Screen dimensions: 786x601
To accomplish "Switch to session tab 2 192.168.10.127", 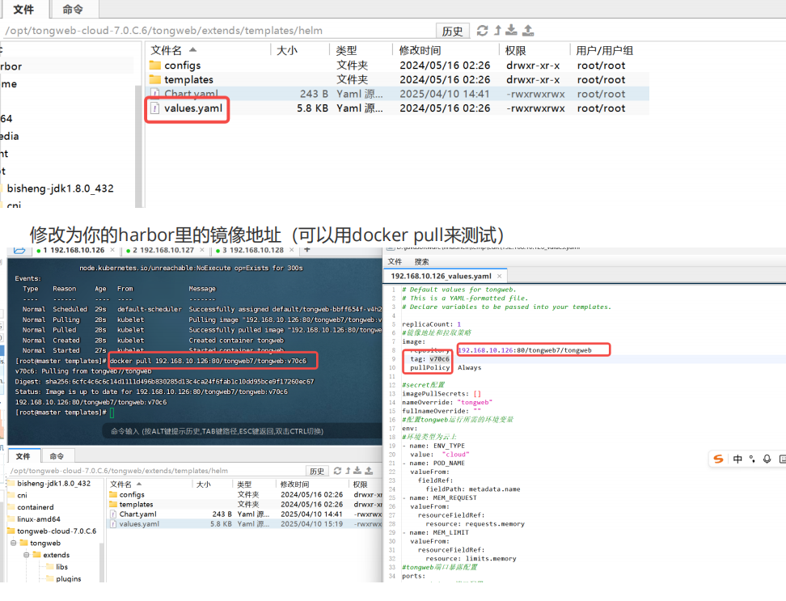I will coord(163,250).
